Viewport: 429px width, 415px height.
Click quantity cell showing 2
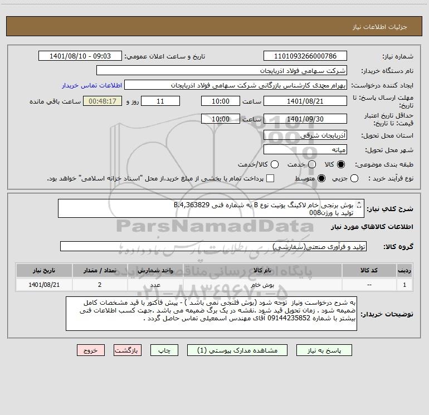click(x=100, y=285)
